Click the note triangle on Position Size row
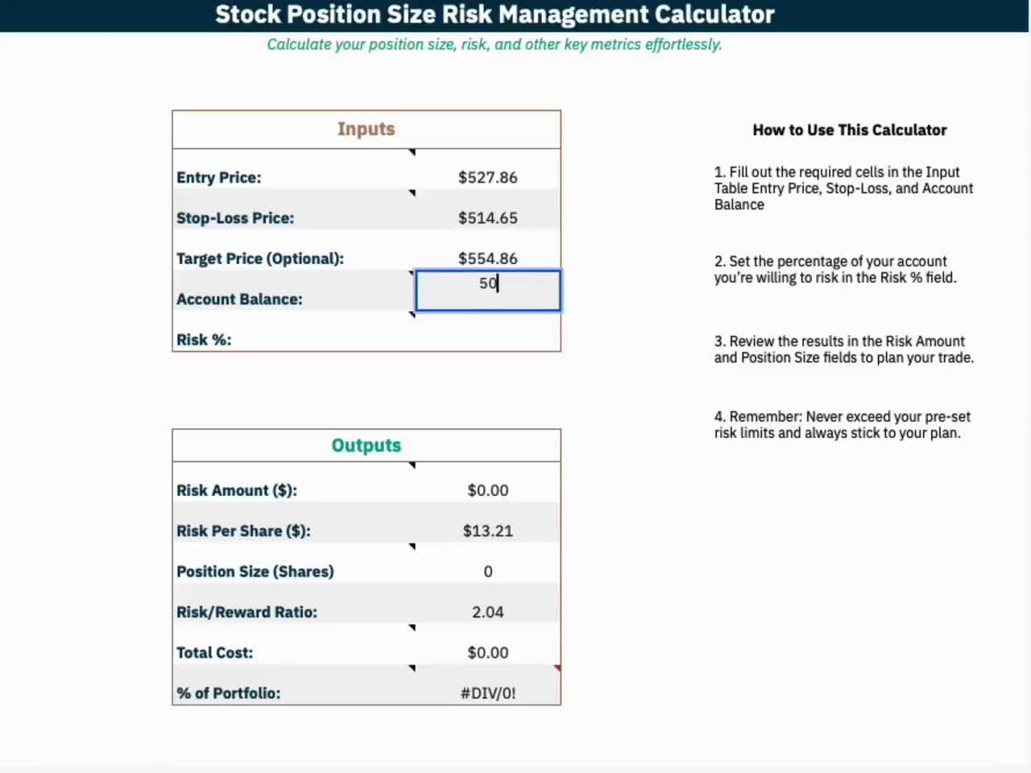1031x773 pixels. pos(412,547)
